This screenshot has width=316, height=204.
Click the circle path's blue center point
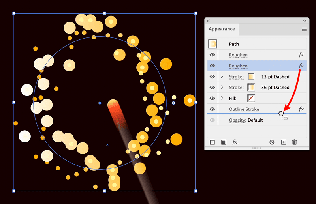(x=100, y=103)
